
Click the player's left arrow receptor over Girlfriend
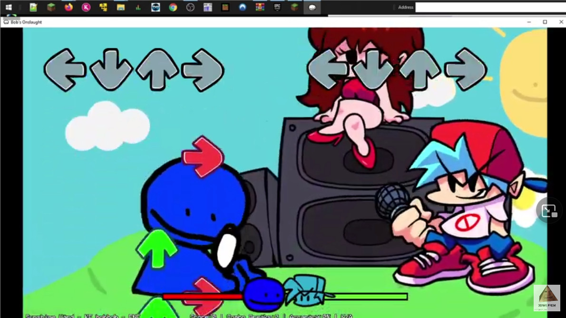327,69
